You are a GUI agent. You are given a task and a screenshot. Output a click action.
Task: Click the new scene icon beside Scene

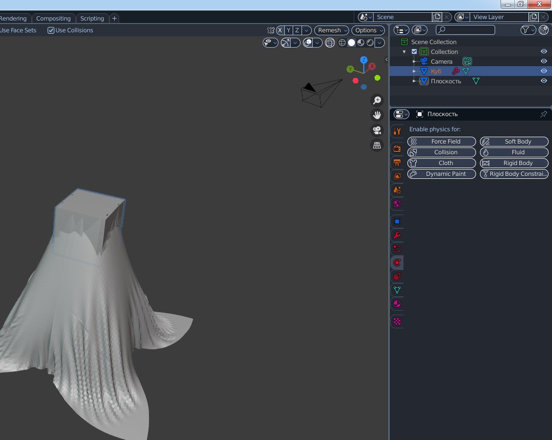coord(437,17)
